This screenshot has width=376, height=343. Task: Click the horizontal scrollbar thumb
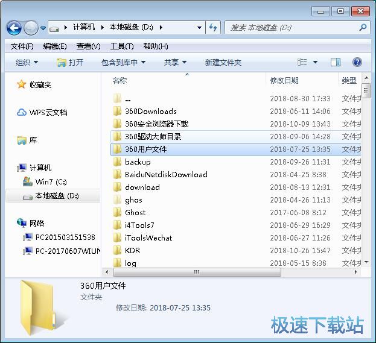coord(197,272)
